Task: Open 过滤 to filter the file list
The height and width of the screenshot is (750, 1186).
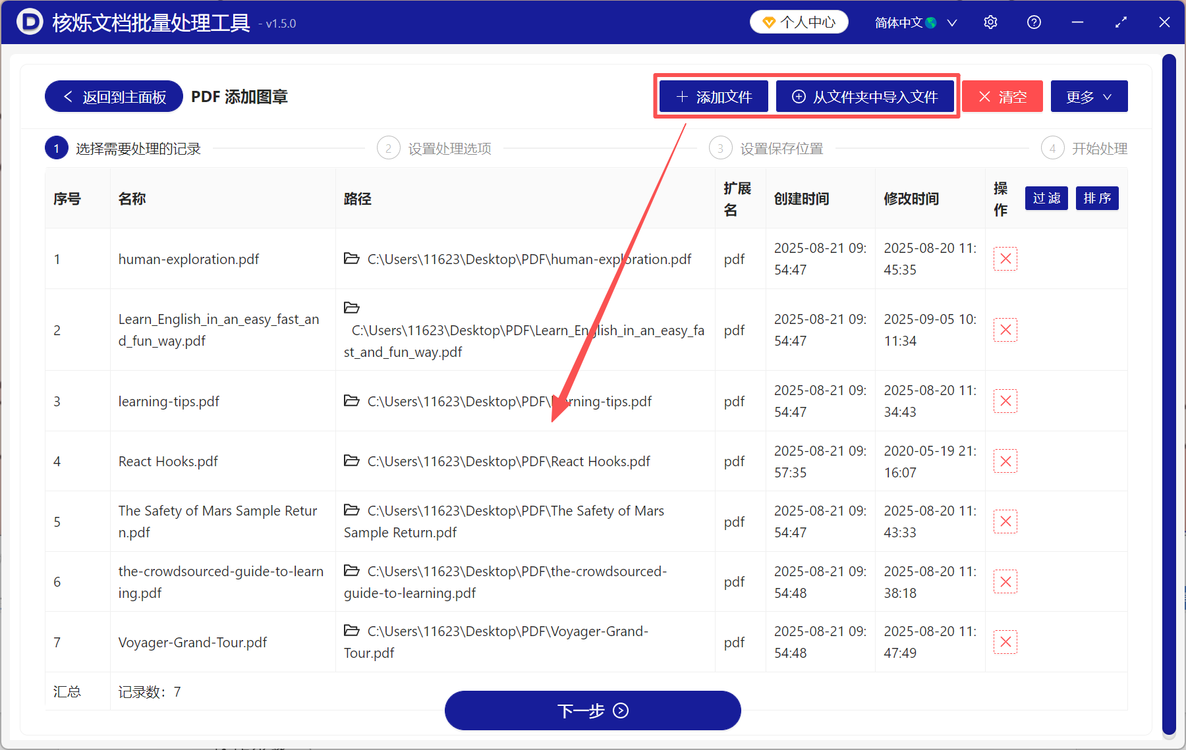Action: coord(1046,198)
